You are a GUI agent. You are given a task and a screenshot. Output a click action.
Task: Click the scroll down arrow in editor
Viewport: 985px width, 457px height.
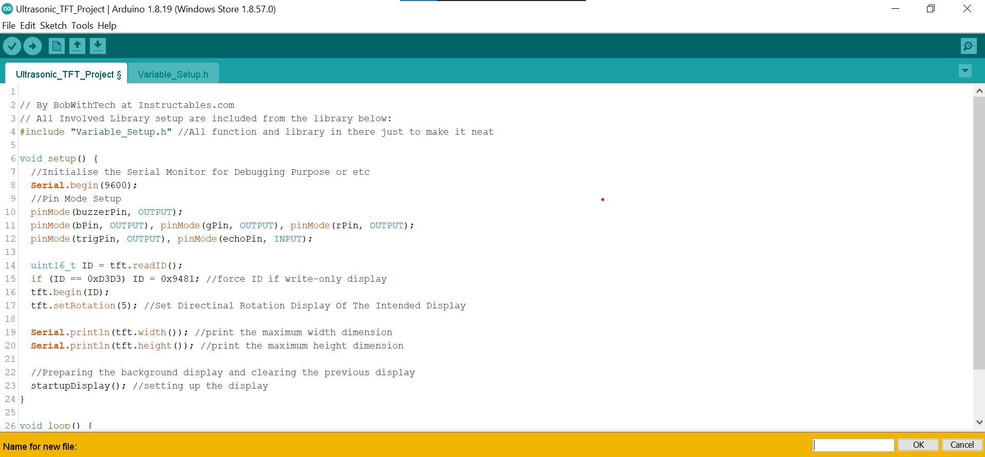click(979, 422)
